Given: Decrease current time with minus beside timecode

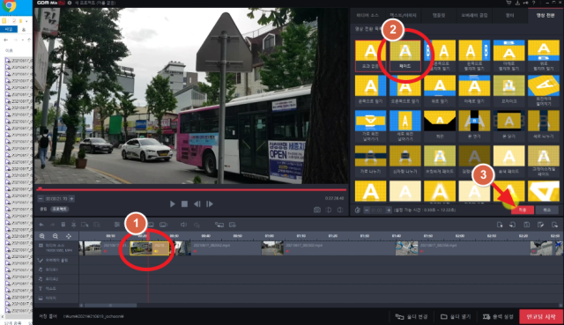Looking at the screenshot, I should tap(41, 198).
